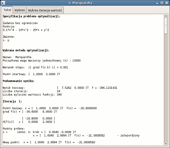The width and height of the screenshot is (170, 148).
Task: Click the window menu icon in title bar
Action: (3, 3)
